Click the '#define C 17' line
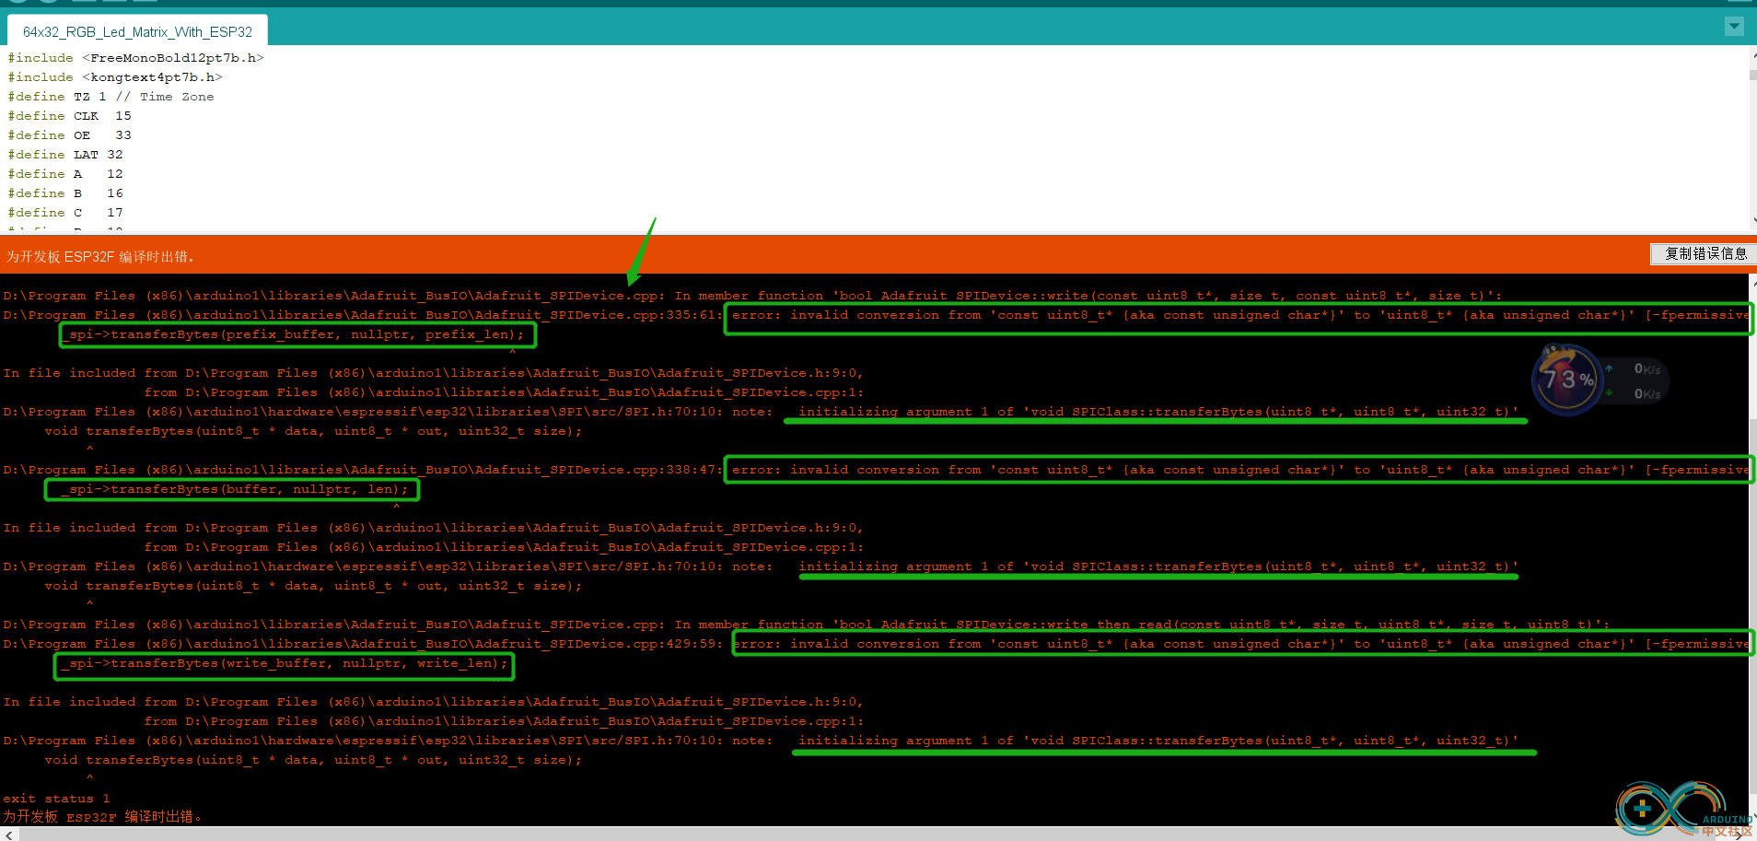 coord(65,213)
